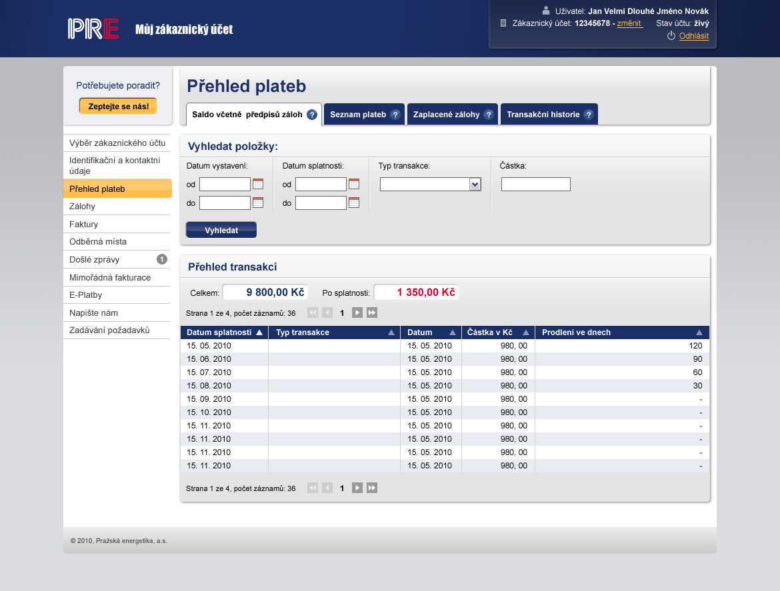
Task: Go to first page in bottom pagination
Action: pyautogui.click(x=313, y=488)
